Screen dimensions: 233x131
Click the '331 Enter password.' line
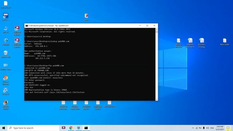35,80
